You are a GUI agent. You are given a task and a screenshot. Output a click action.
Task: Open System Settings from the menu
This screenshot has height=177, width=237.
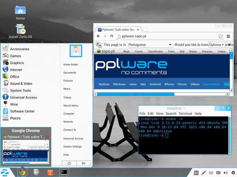[x=72, y=147]
